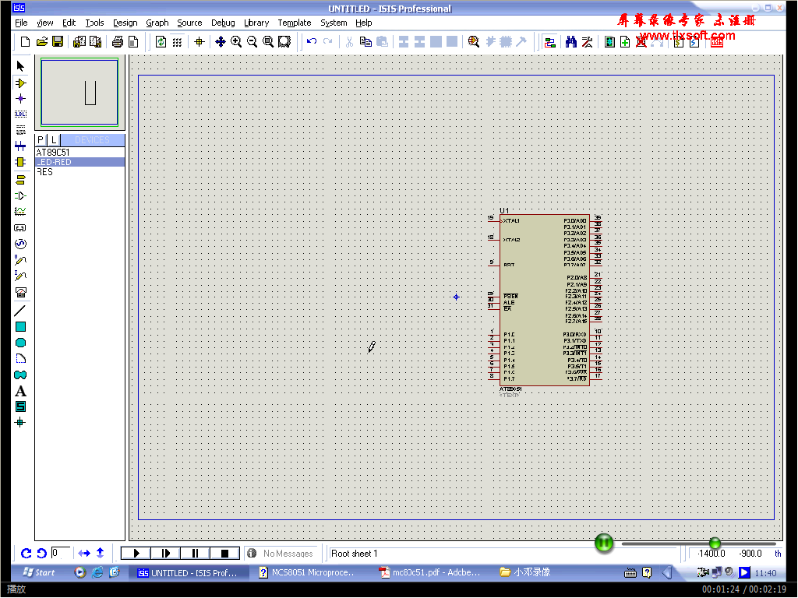
Task: Choose the junction dot mode icon
Action: coord(21,99)
